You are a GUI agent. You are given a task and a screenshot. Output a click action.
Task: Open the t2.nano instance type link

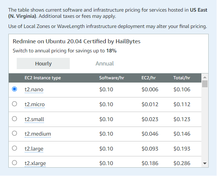point(34,89)
